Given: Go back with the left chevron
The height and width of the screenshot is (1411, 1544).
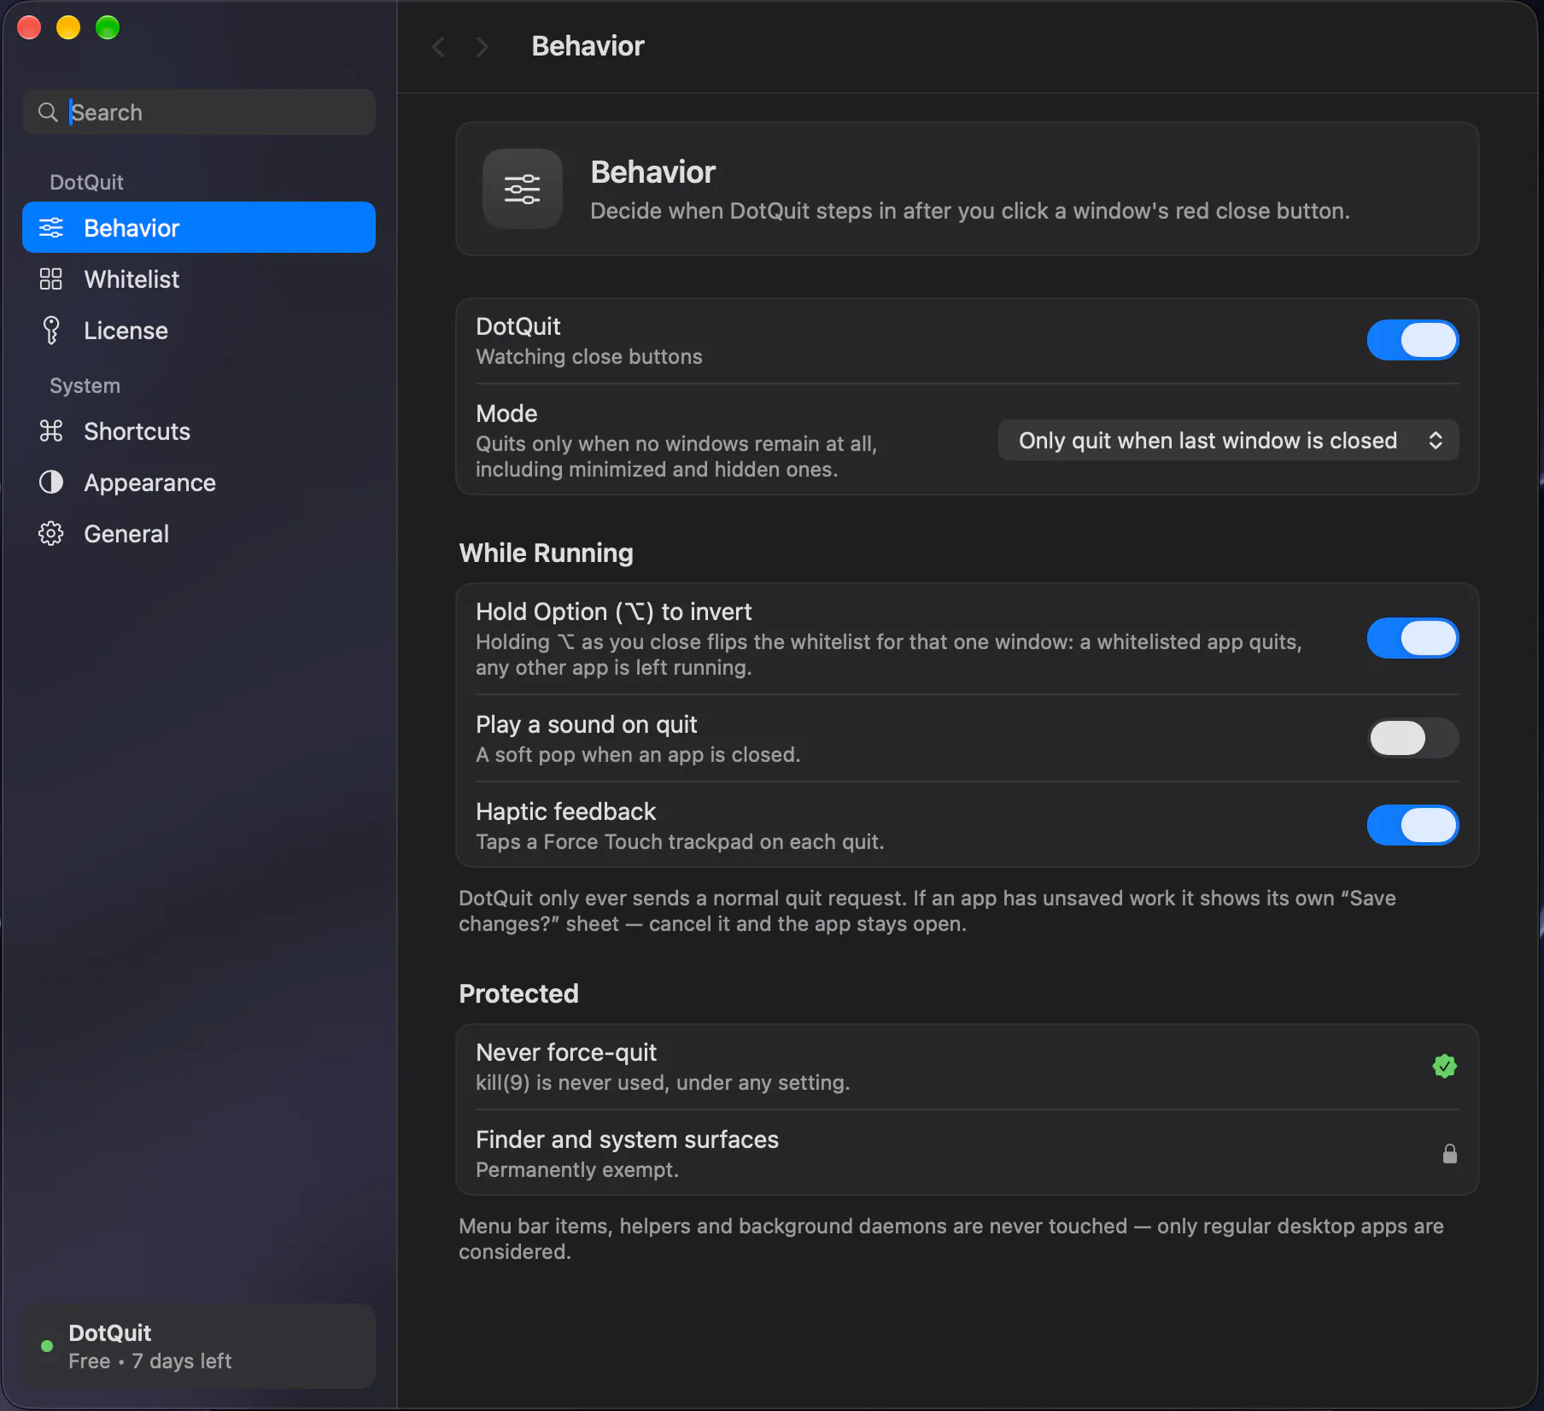Looking at the screenshot, I should click(439, 46).
